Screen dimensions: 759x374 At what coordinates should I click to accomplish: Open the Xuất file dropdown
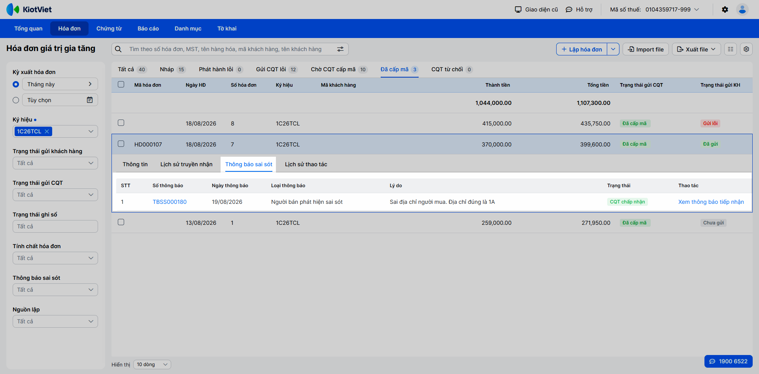pyautogui.click(x=697, y=49)
